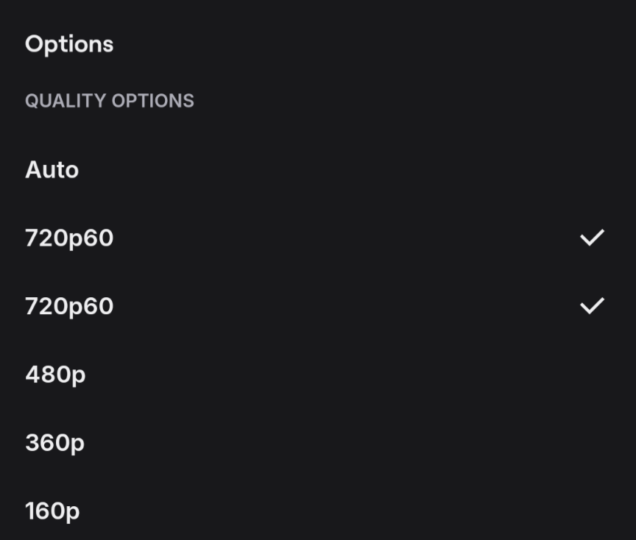Select the lower 720p60 text label
This screenshot has width=636, height=540.
(69, 306)
